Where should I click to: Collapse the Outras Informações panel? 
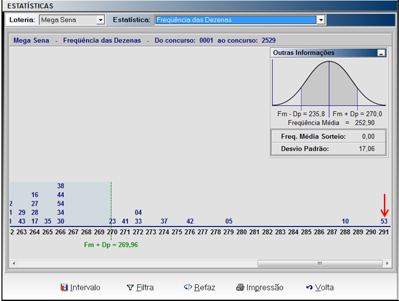381,53
